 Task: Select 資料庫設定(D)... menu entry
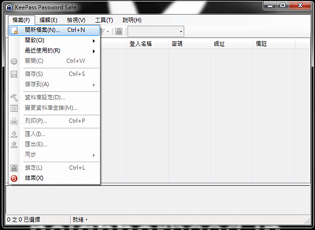(54, 98)
